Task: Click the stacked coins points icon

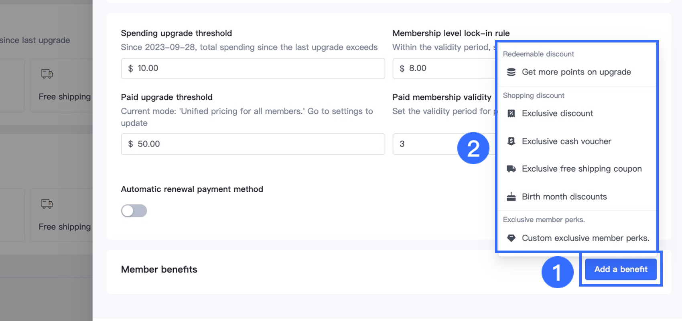Action: point(511,72)
